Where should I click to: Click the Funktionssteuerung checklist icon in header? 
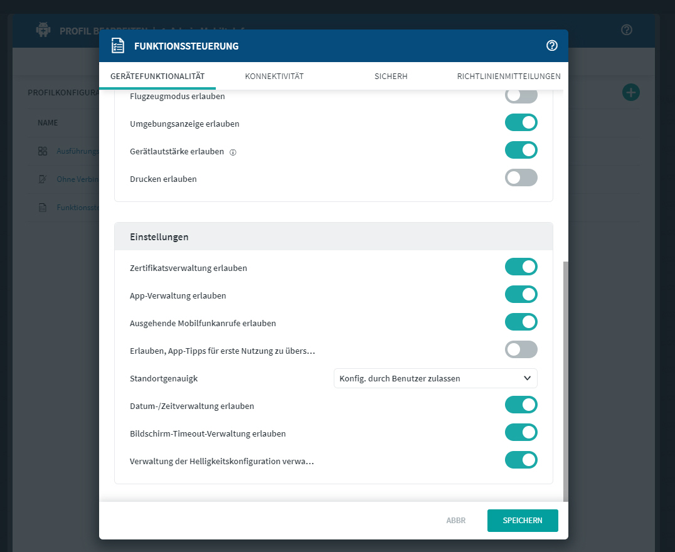[118, 46]
